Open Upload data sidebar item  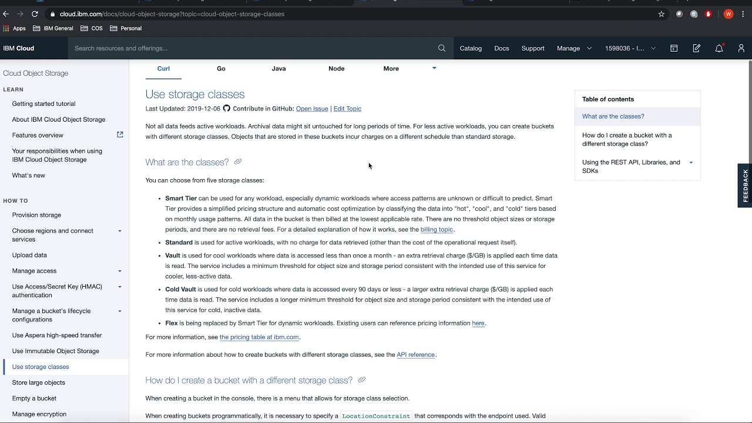click(29, 256)
